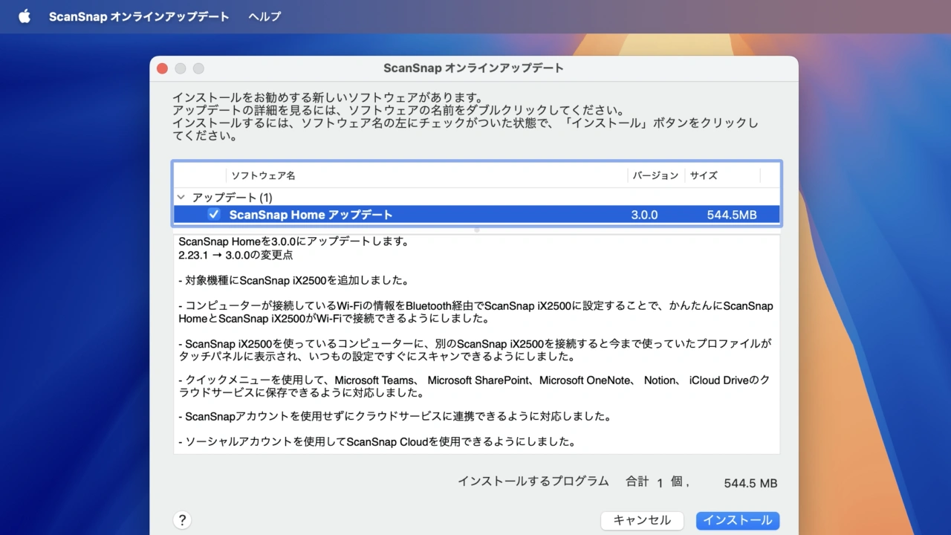Collapse the アップデート (1) group chevron
The image size is (951, 535).
181,198
